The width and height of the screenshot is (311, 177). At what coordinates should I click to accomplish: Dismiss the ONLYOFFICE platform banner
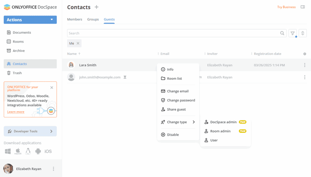(52, 87)
